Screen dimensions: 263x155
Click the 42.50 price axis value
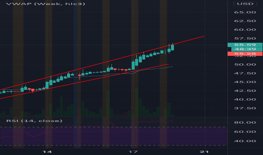tap(245, 91)
